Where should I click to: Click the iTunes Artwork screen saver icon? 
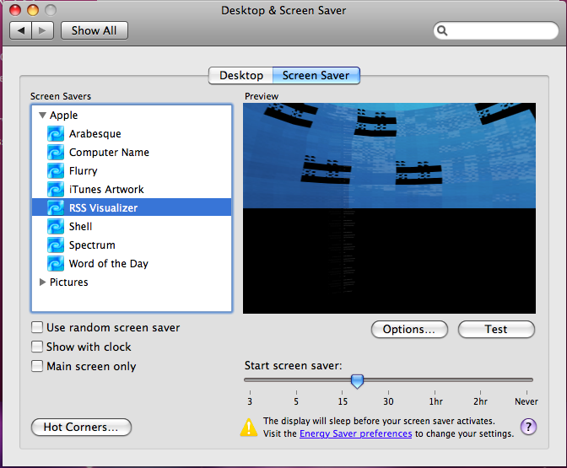[x=56, y=190]
